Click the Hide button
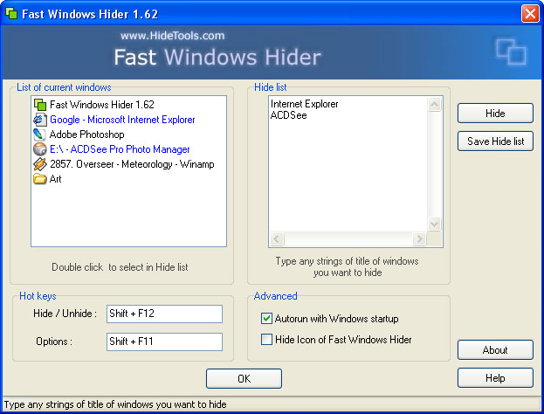The image size is (544, 414). (x=495, y=114)
